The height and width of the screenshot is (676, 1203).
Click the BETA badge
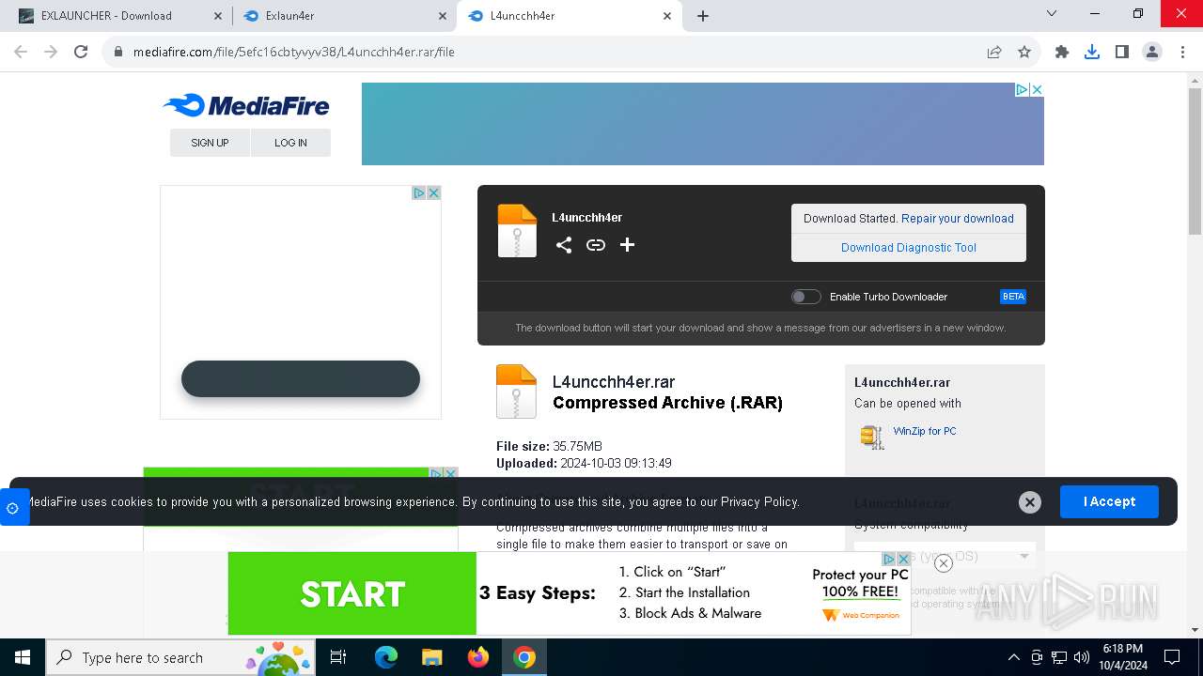click(1013, 297)
